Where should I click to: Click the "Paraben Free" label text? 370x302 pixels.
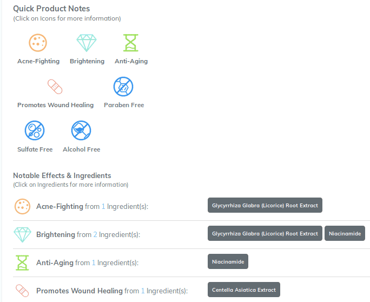[124, 105]
